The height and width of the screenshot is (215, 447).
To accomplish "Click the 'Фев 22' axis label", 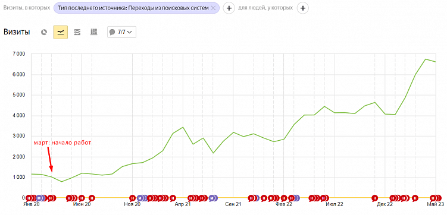I will pyautogui.click(x=284, y=204).
